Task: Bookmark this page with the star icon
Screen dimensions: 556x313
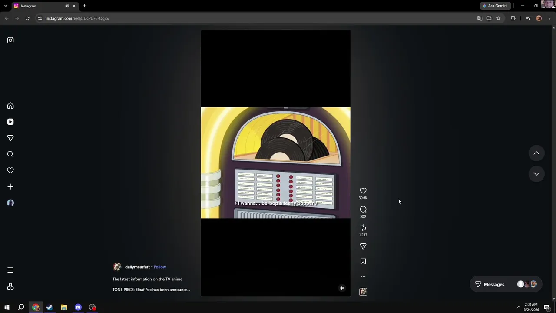Action: pos(498,18)
